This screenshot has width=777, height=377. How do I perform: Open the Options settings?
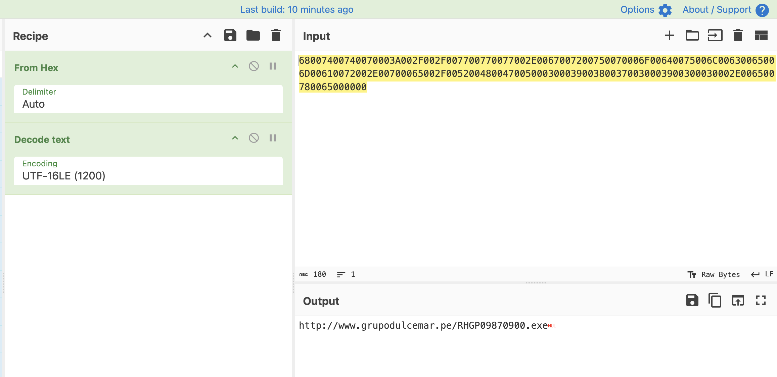[x=646, y=10]
